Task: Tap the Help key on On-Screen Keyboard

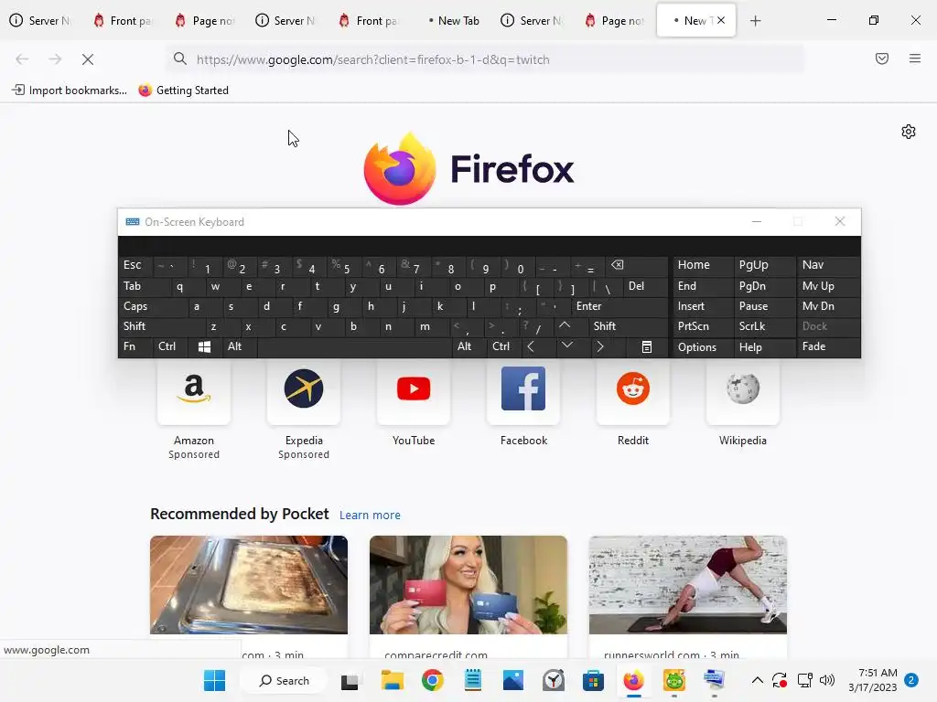Action: (x=765, y=346)
